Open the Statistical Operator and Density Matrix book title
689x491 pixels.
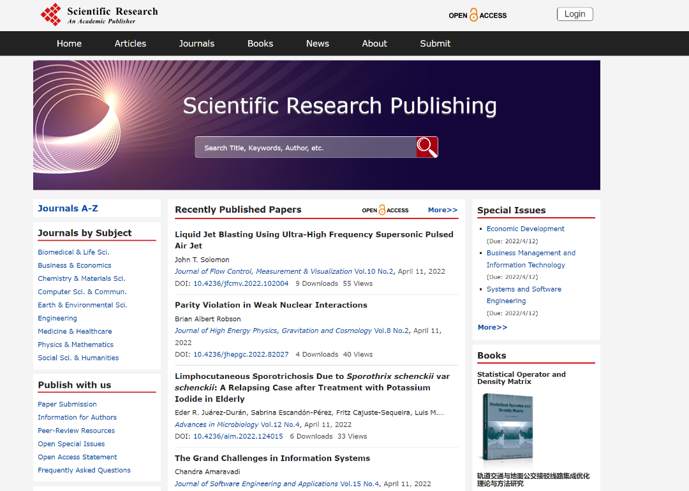[x=521, y=378]
